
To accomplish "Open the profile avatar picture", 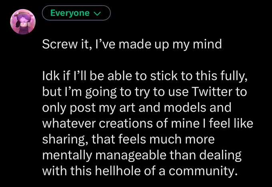I will 23,22.
